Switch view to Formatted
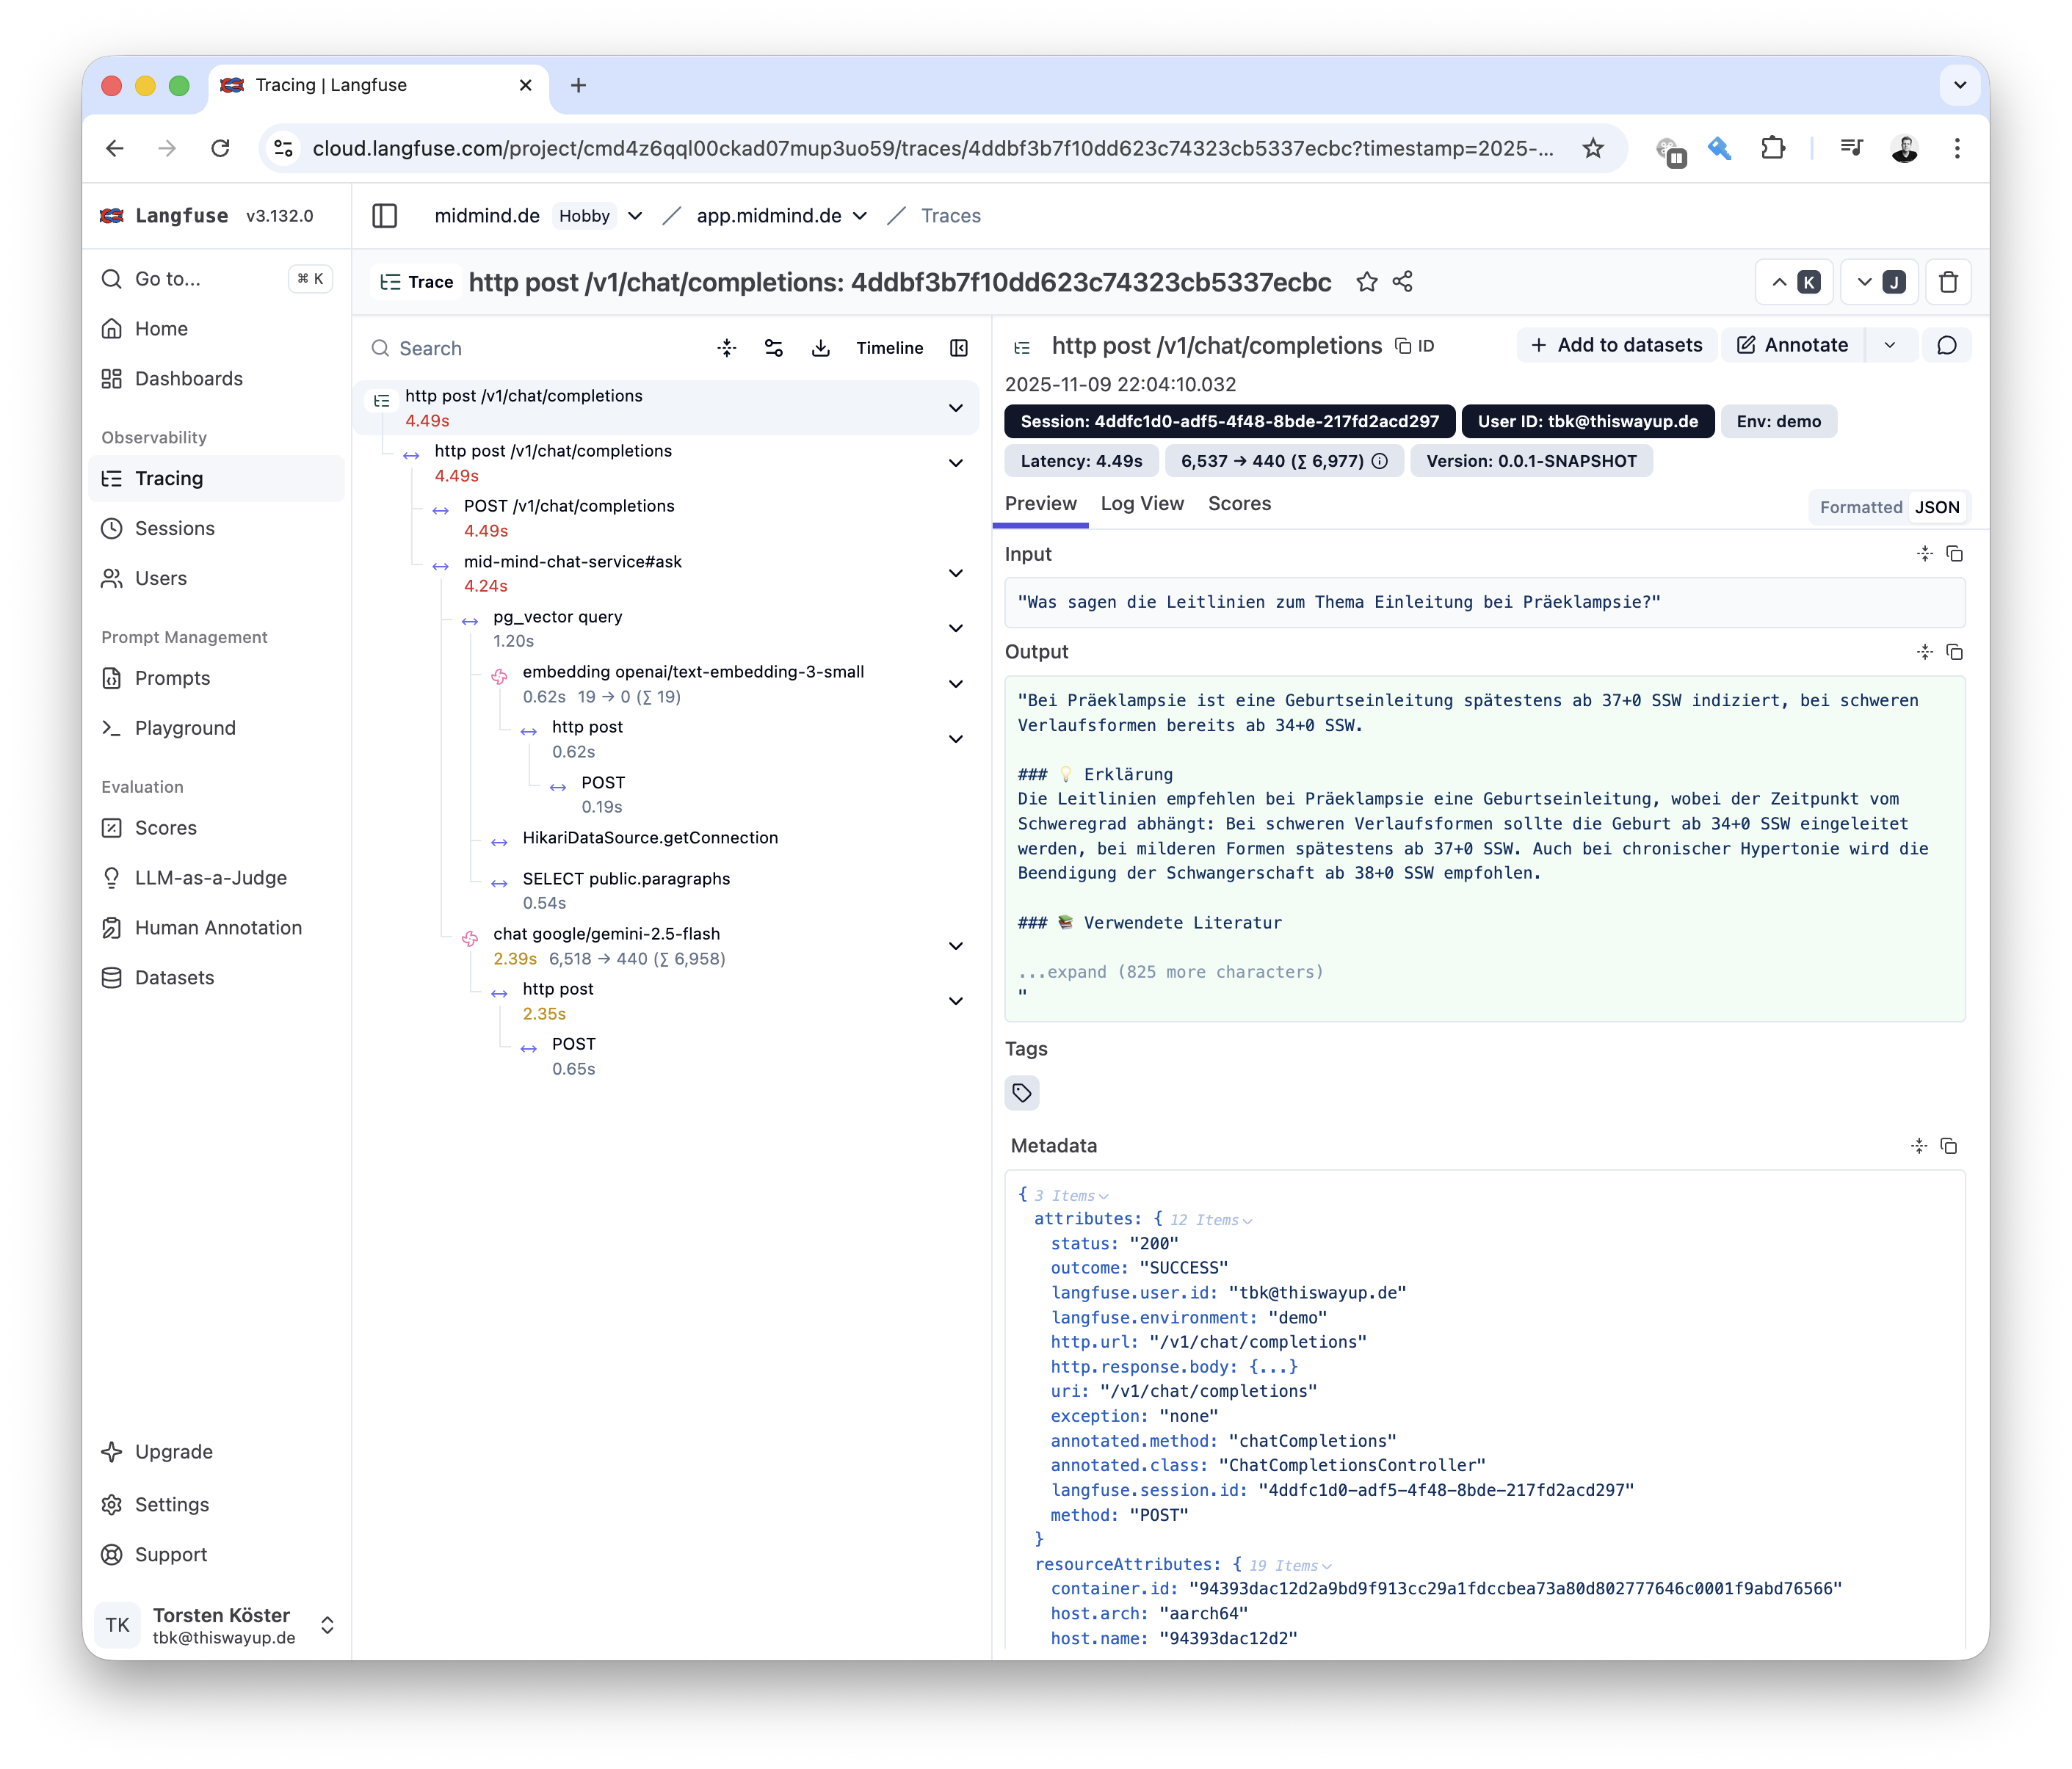 (x=1860, y=507)
